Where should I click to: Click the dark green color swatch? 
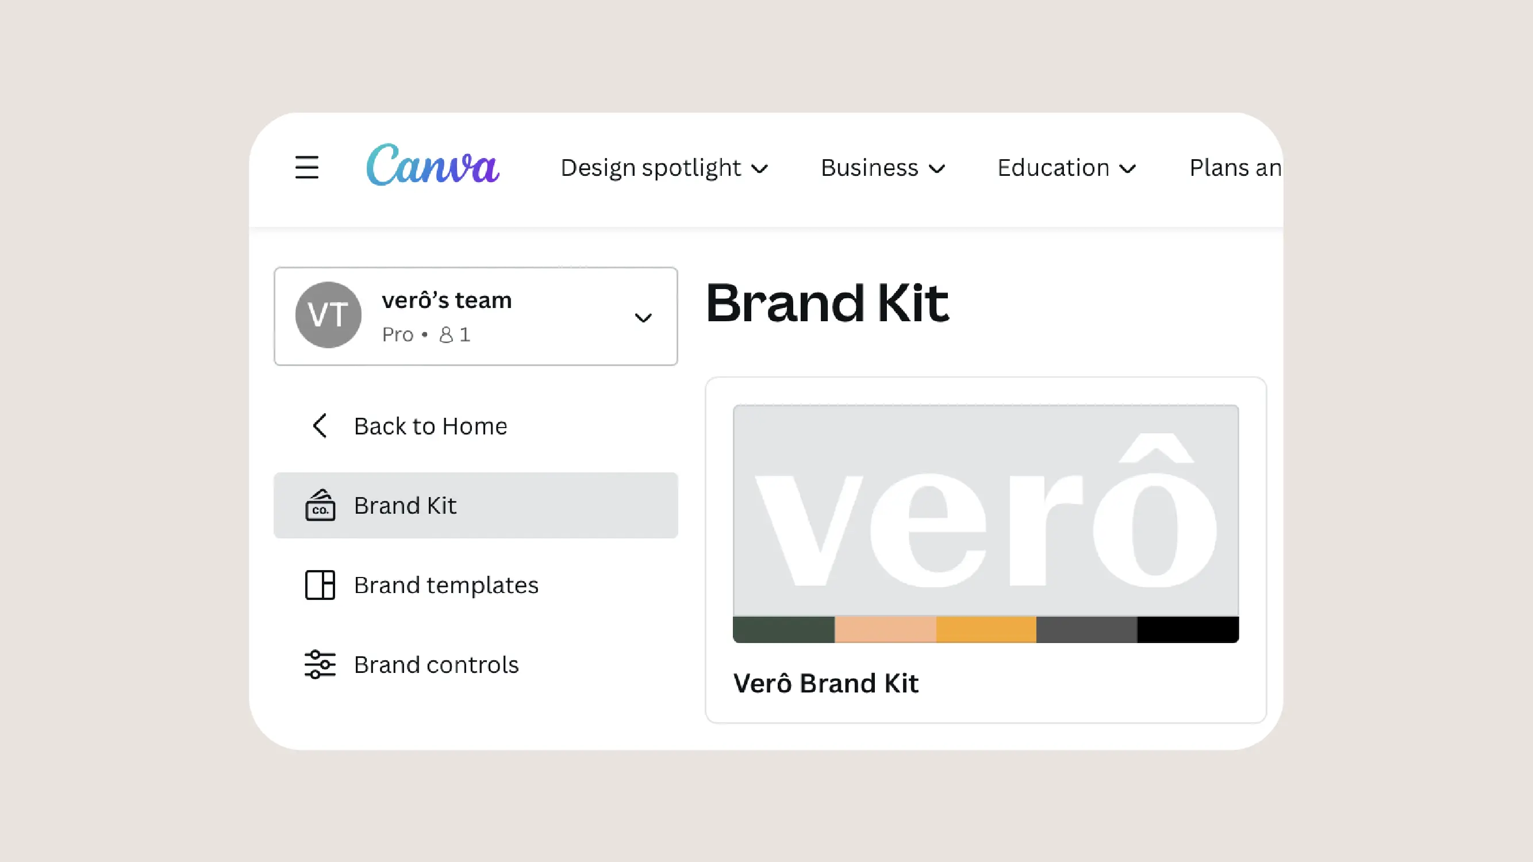[x=785, y=628]
